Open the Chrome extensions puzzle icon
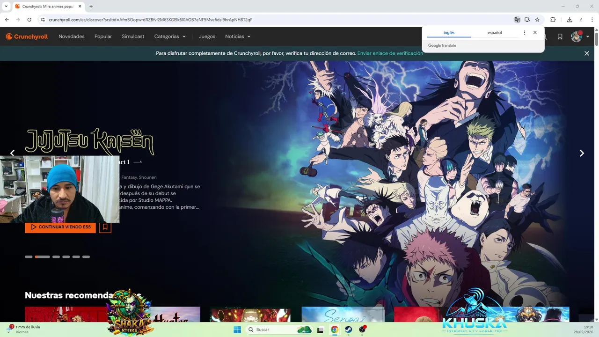599x337 pixels. click(x=553, y=20)
